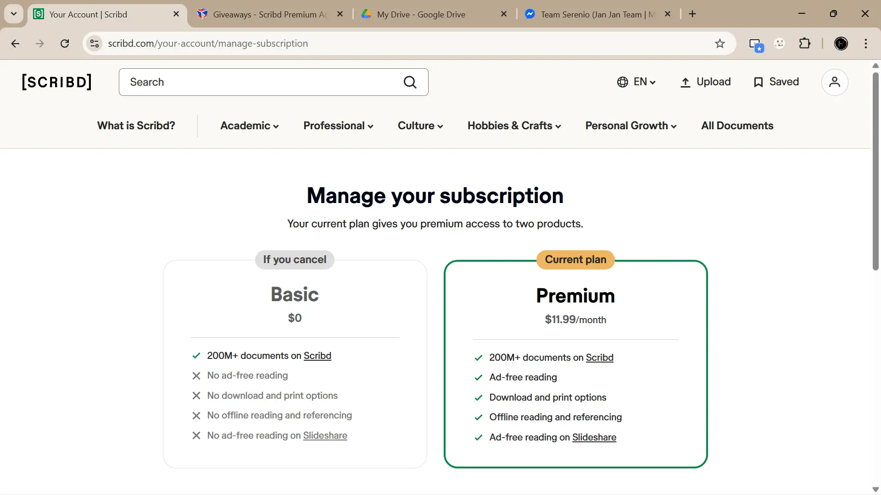
Task: Click the page vertical scrollbar thumb
Action: pyautogui.click(x=875, y=170)
